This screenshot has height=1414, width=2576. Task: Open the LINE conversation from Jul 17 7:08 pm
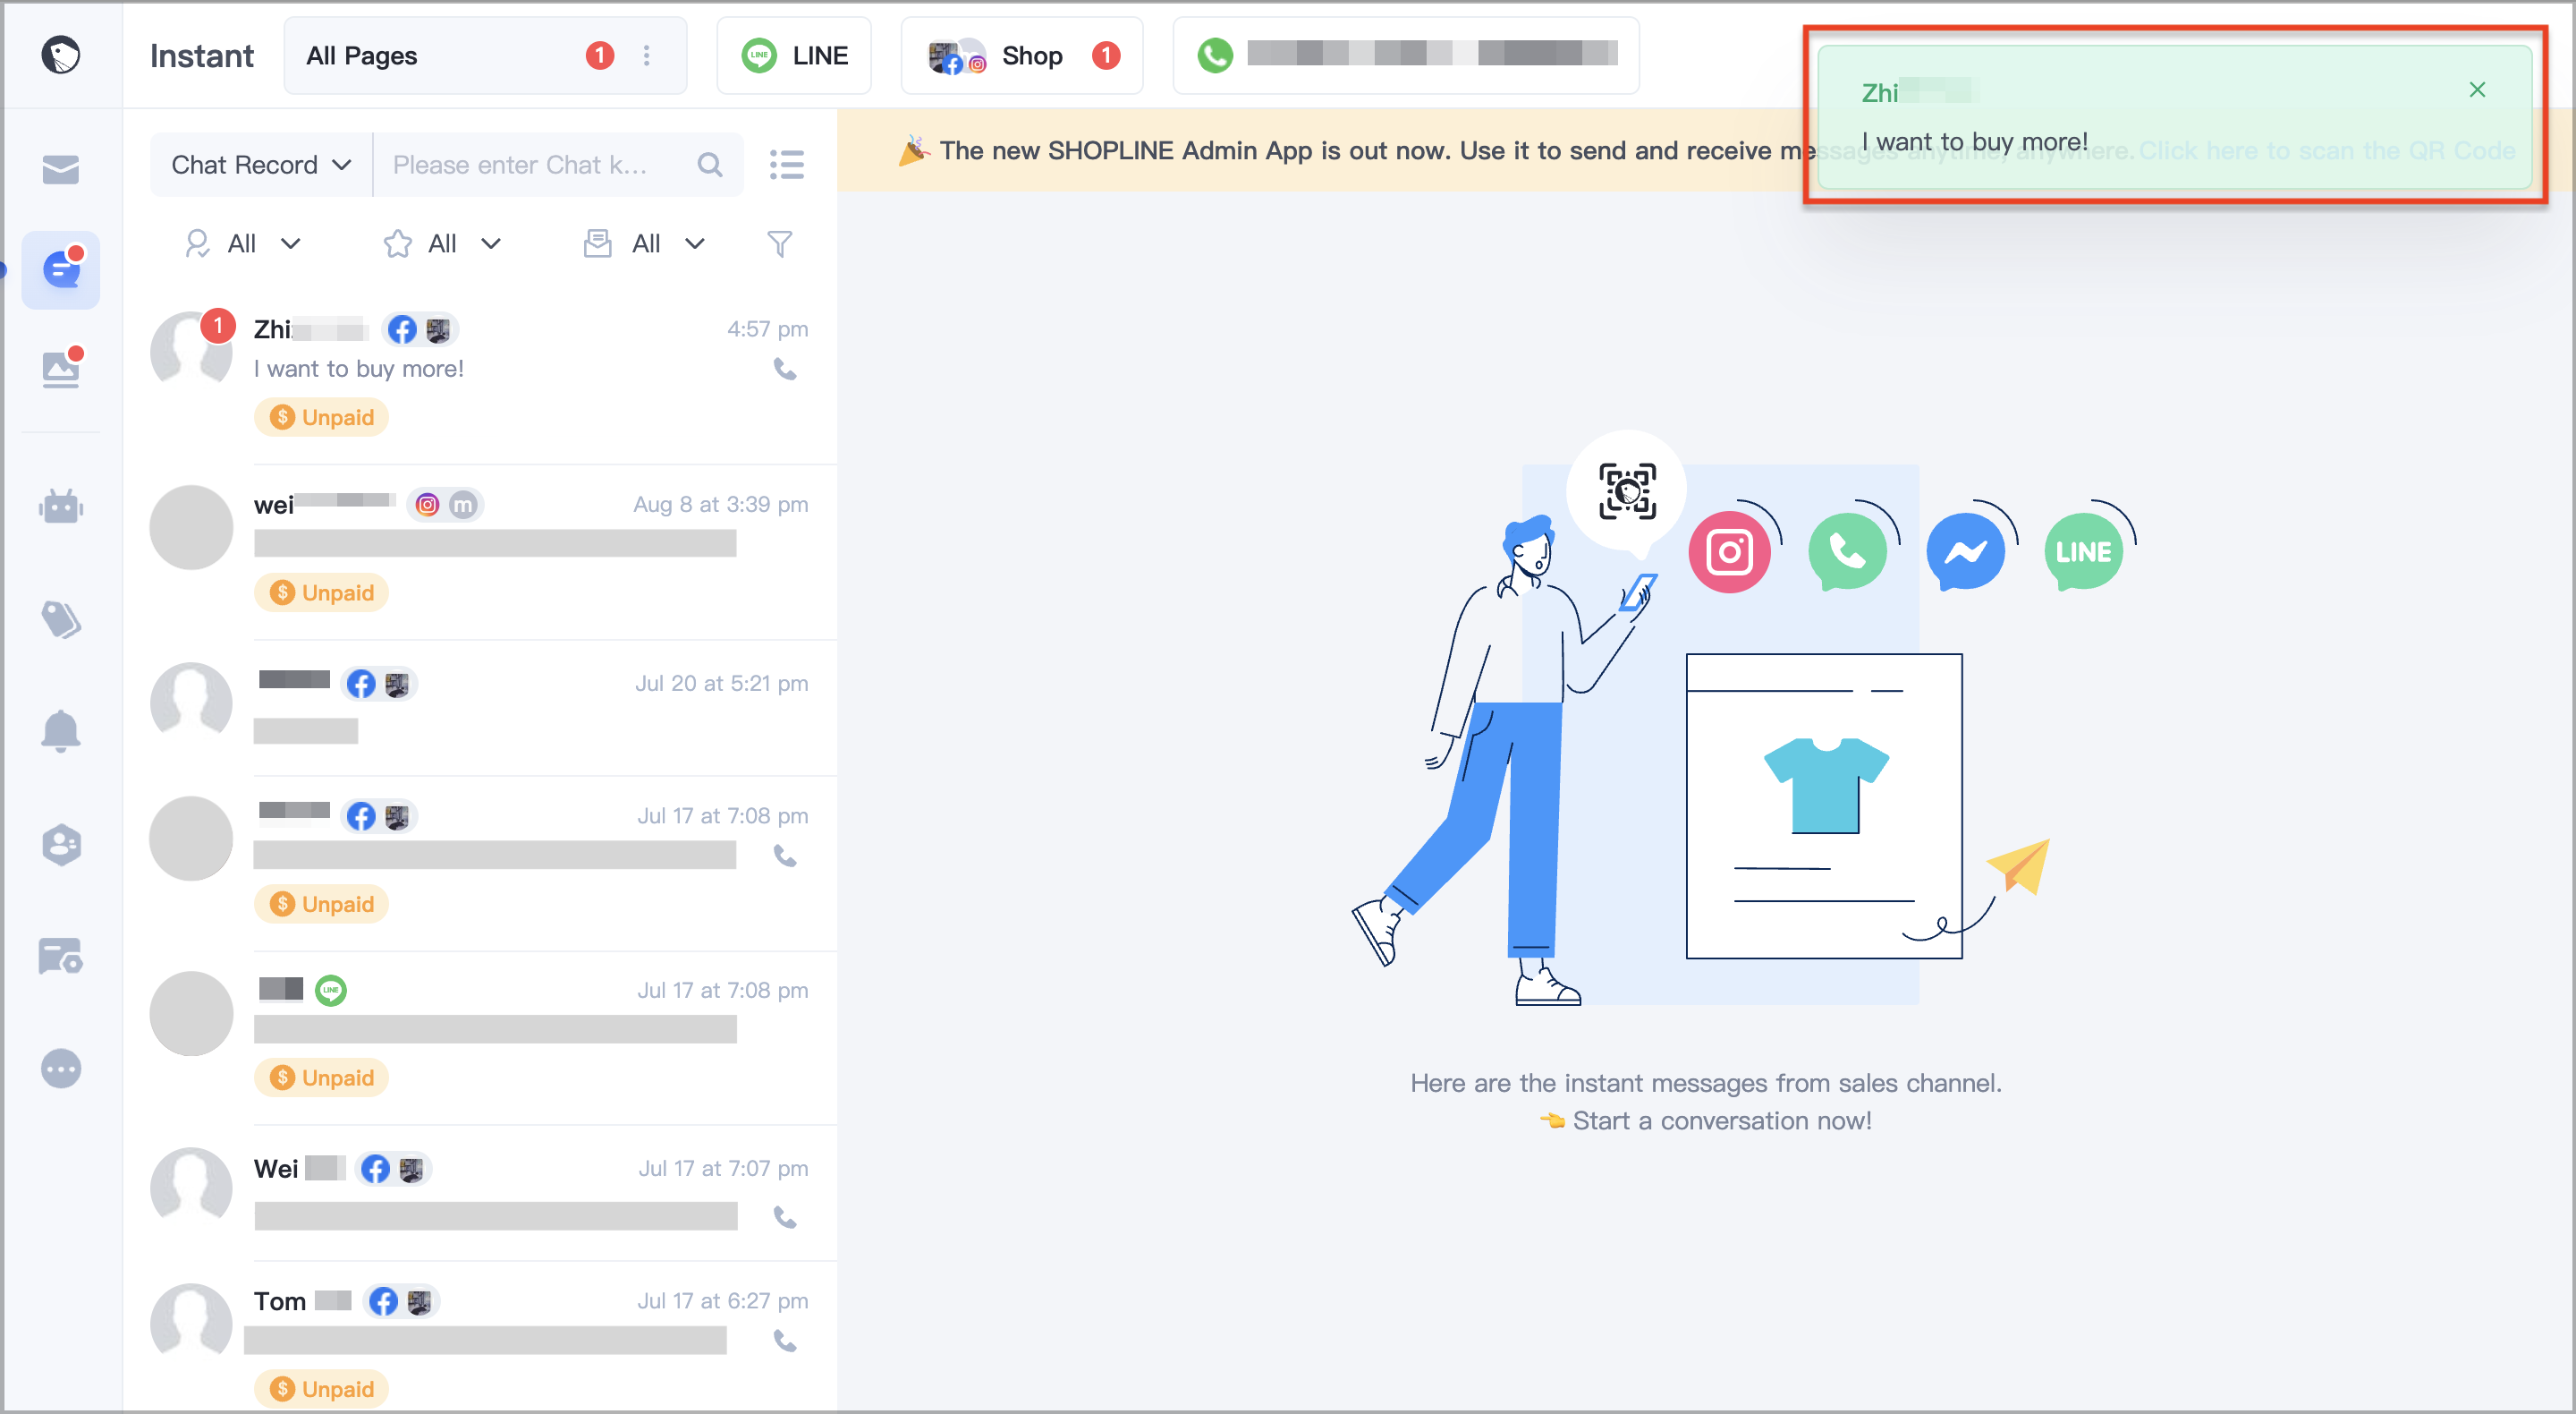click(x=480, y=1038)
